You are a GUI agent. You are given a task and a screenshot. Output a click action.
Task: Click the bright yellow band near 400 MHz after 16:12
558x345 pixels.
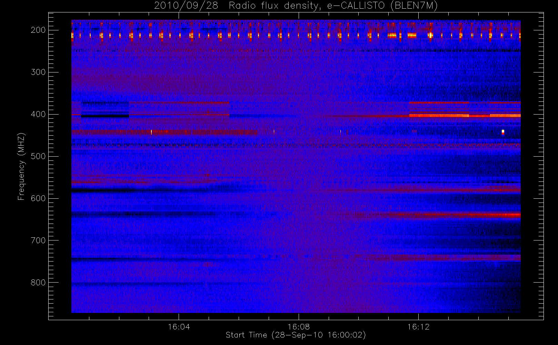point(465,116)
